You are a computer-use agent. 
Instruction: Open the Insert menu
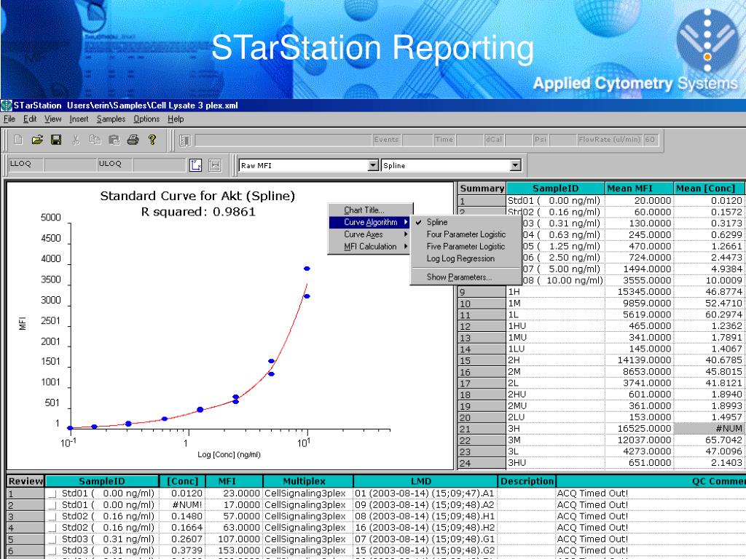click(79, 119)
